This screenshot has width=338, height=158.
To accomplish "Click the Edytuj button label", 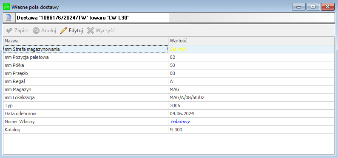I will tap(76, 30).
